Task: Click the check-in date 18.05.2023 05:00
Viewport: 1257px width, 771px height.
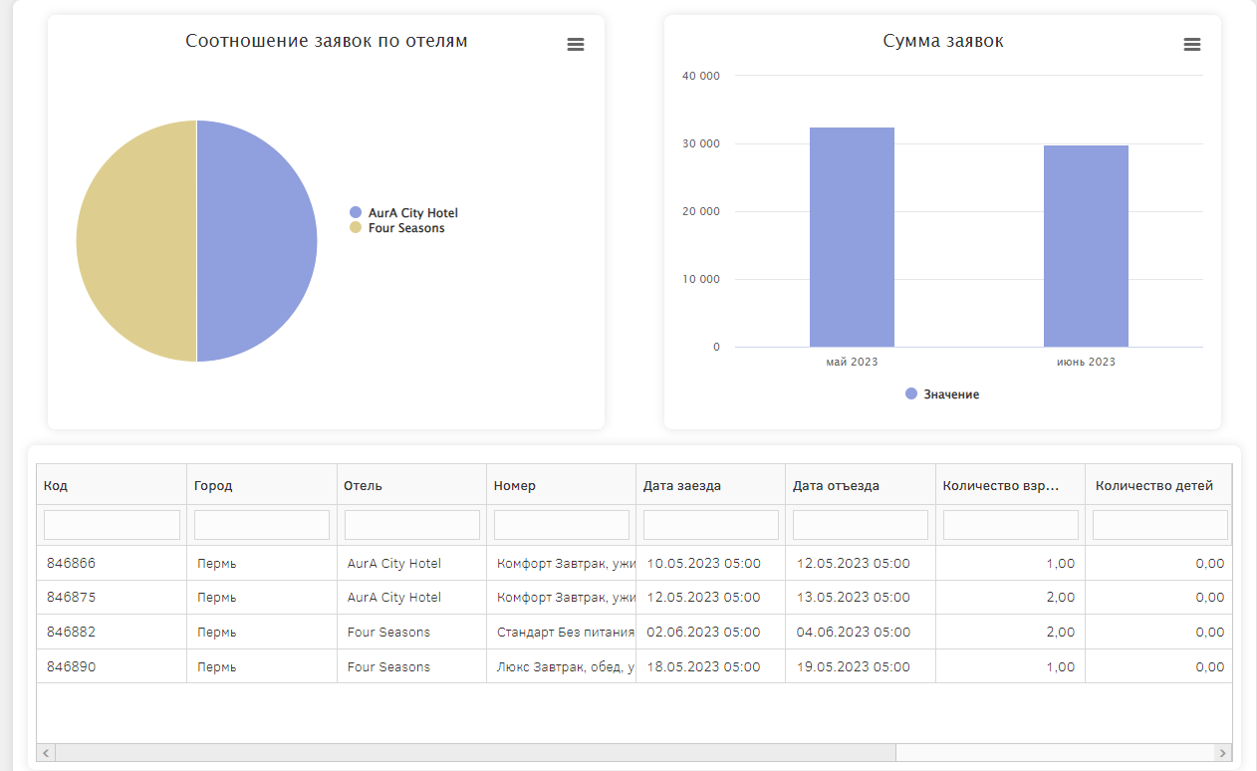Action: [710, 666]
